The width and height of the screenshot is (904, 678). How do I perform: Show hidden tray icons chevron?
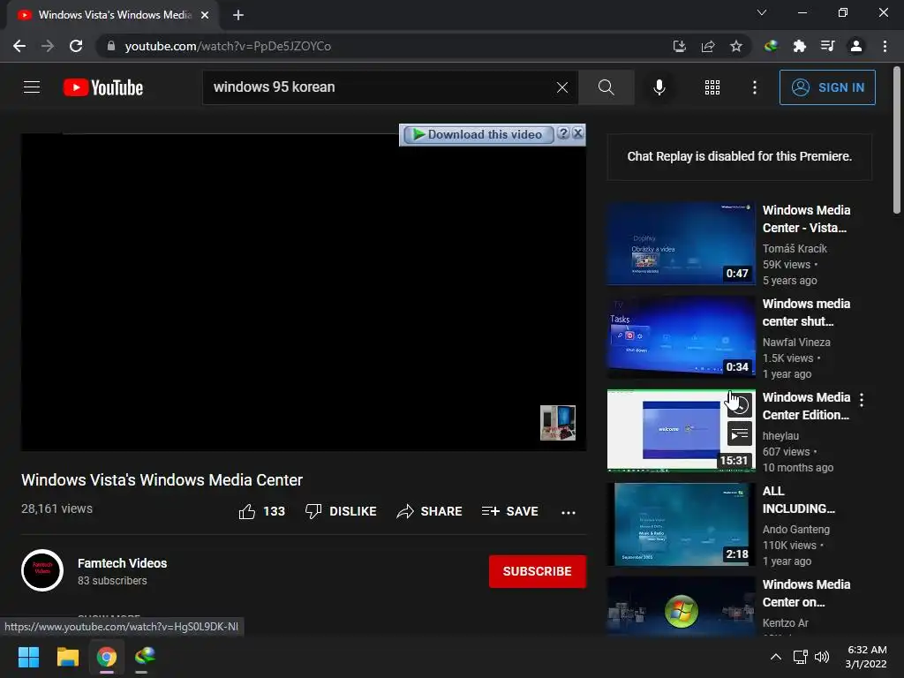776,656
